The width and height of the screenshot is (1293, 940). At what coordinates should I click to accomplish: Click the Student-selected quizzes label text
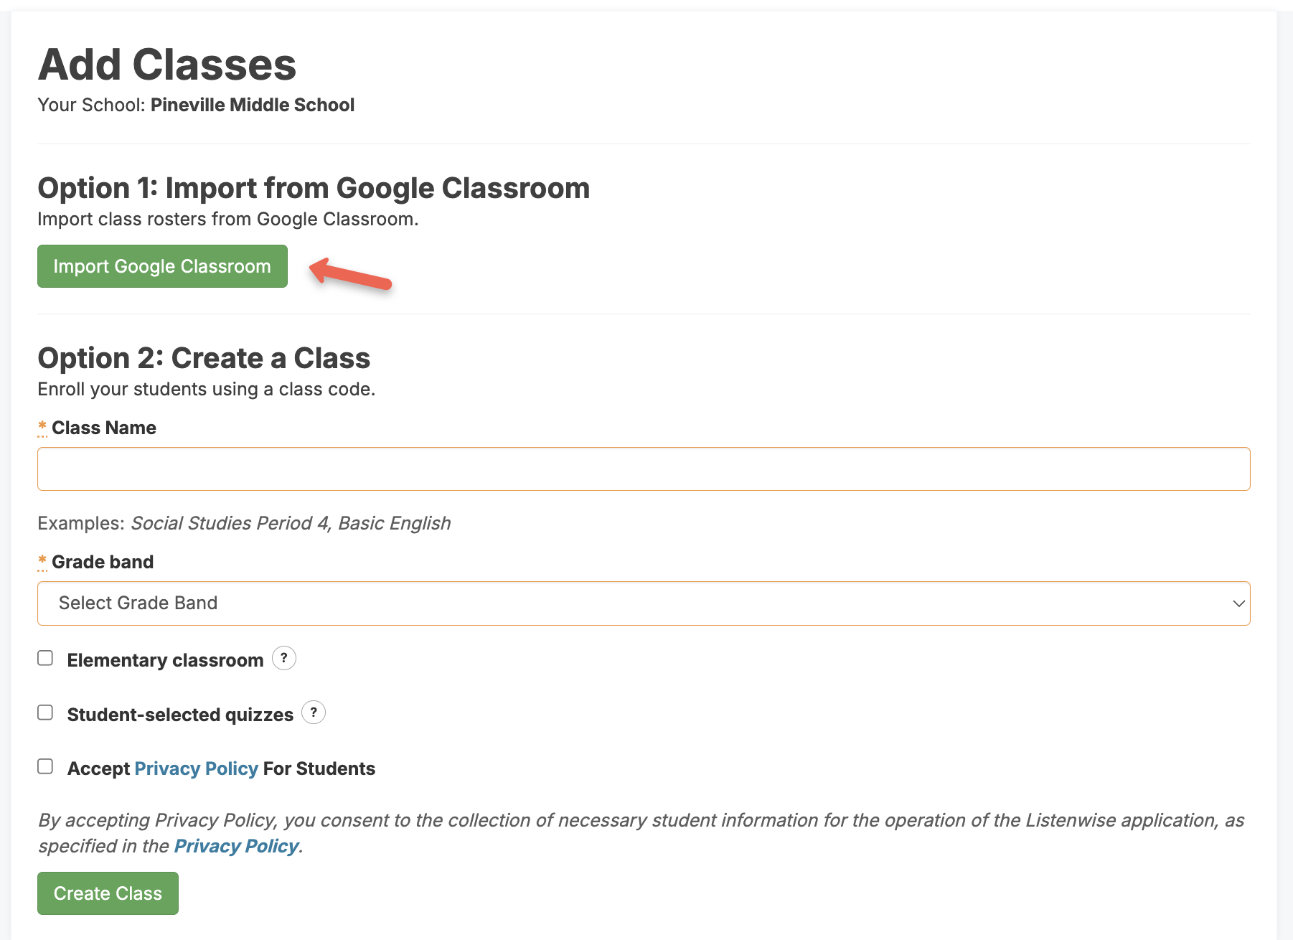coord(180,715)
